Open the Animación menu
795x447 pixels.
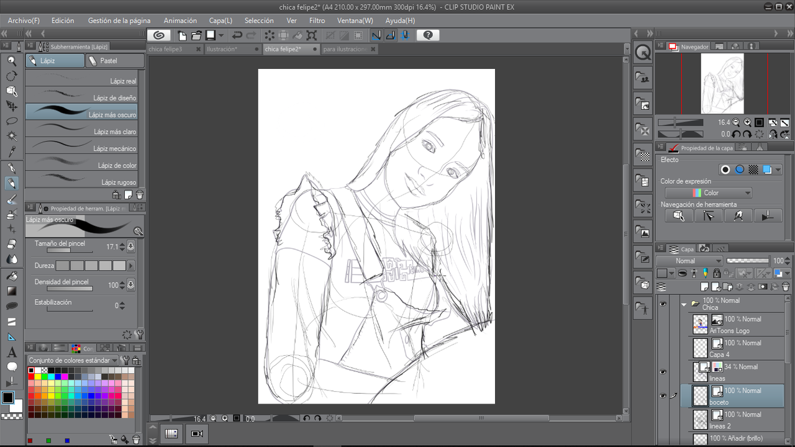tap(180, 20)
